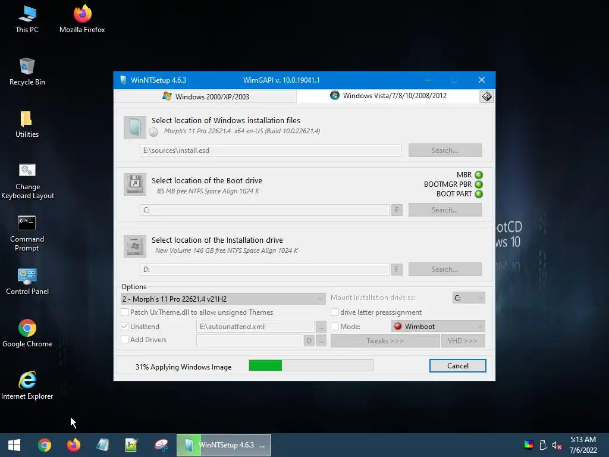
Task: Switch to Windows 2000/XP/2003 tab
Action: click(x=206, y=96)
